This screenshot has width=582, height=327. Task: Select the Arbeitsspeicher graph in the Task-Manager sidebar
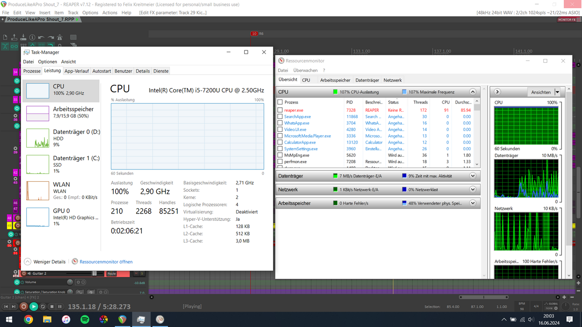(61, 113)
